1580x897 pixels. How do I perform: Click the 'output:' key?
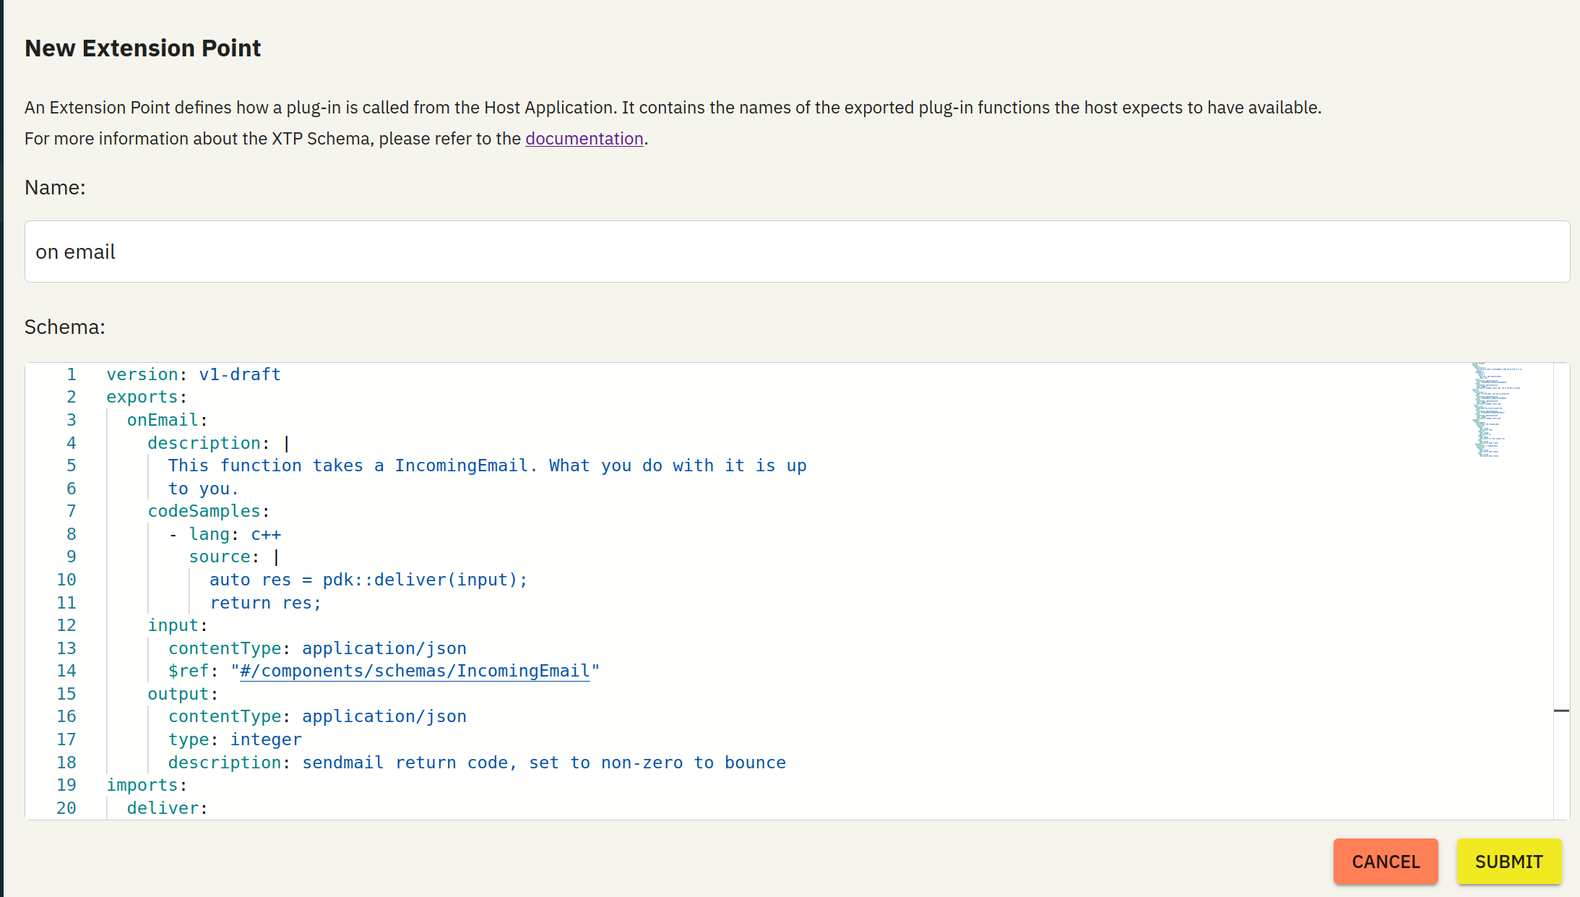(x=183, y=694)
